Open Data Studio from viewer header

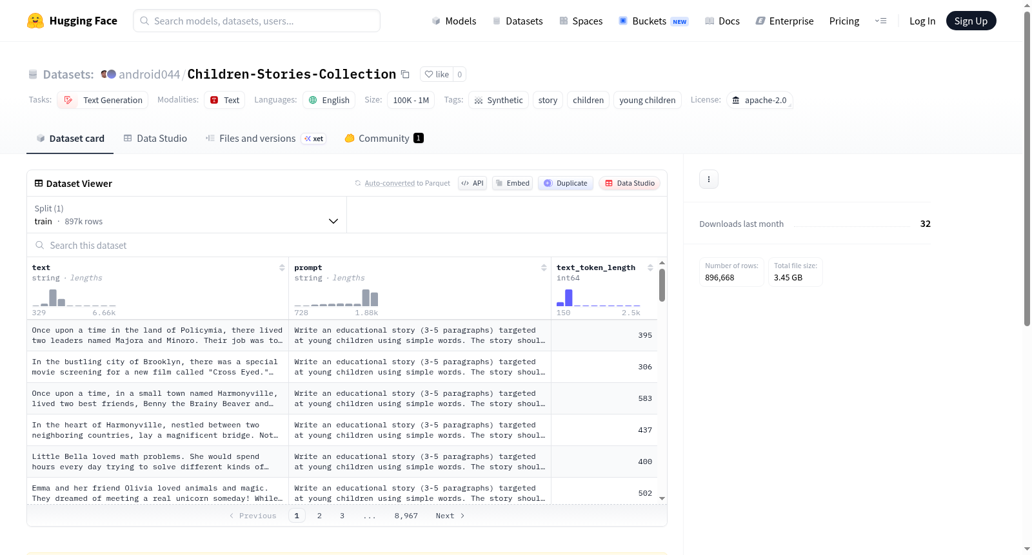(629, 183)
